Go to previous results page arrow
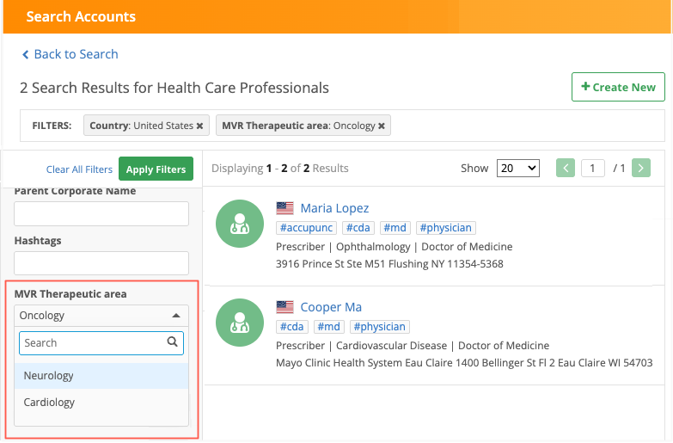This screenshot has width=673, height=443. 565,169
